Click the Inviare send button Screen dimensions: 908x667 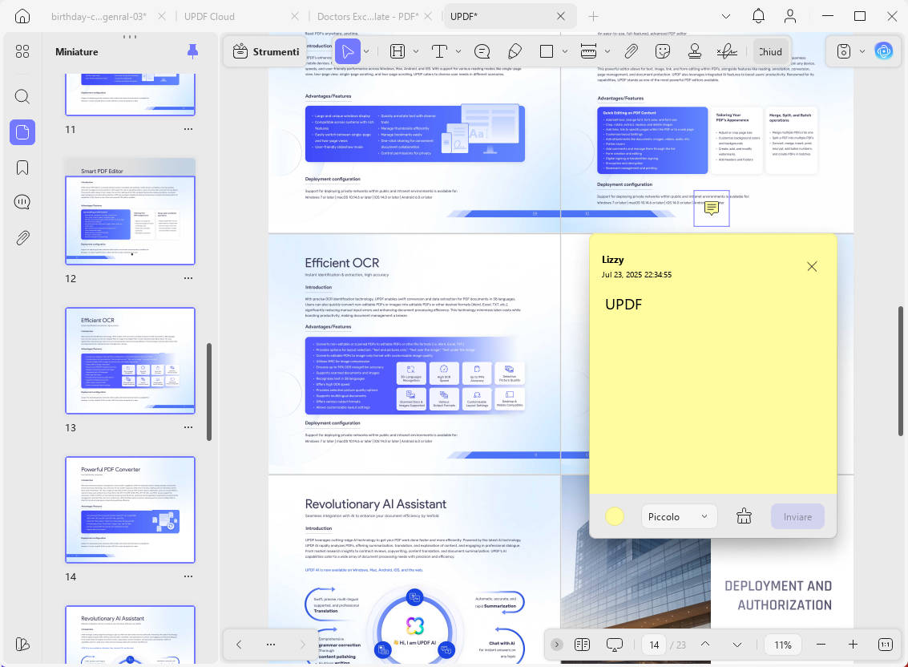tap(797, 516)
